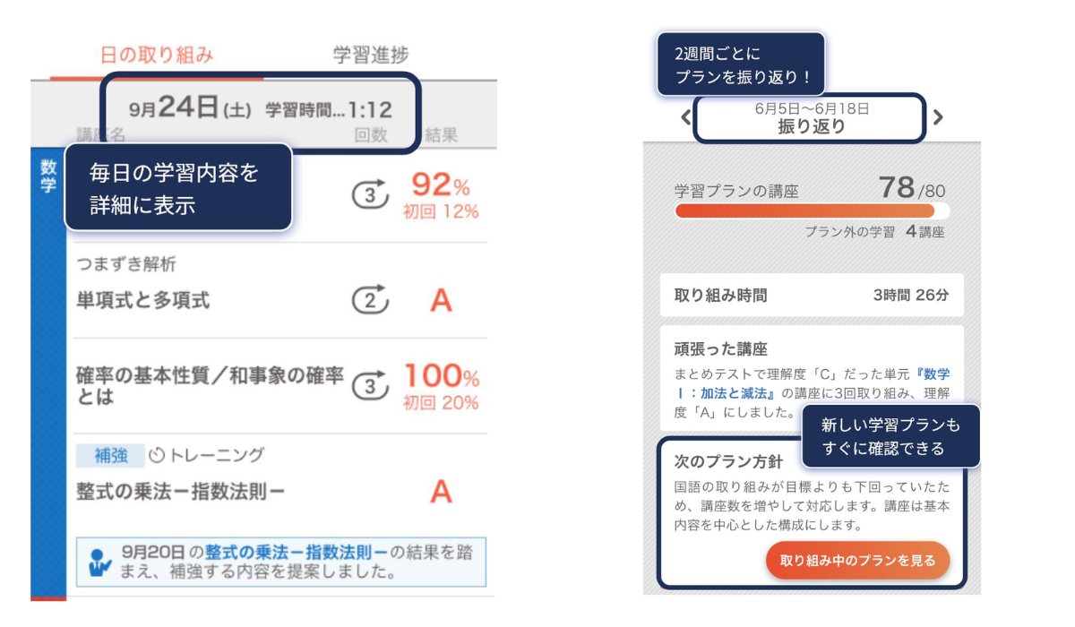1075x627 pixels.
Task: Switch to the 日の取り組み tab
Action: 157,55
